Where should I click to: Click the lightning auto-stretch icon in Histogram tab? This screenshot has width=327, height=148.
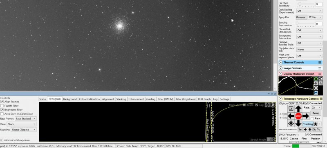(267, 105)
